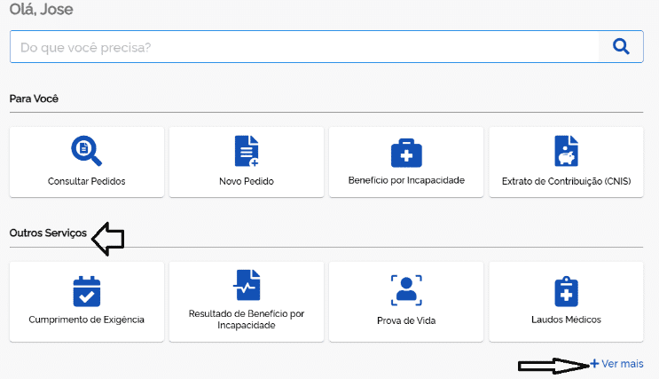
Task: Click the magnifying glass search button
Action: tap(621, 47)
